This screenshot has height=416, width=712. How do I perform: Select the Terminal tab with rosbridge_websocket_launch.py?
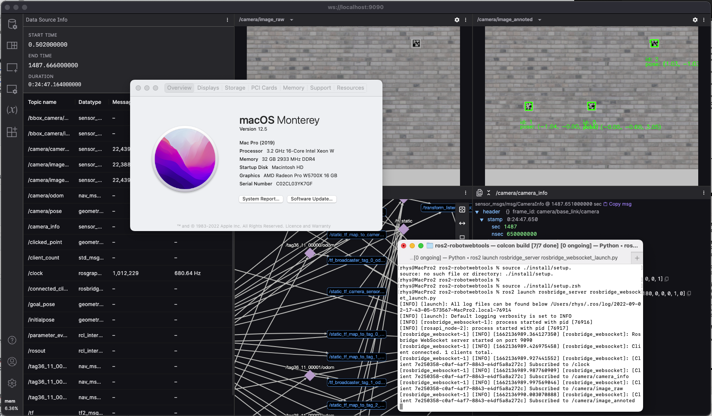pos(515,258)
